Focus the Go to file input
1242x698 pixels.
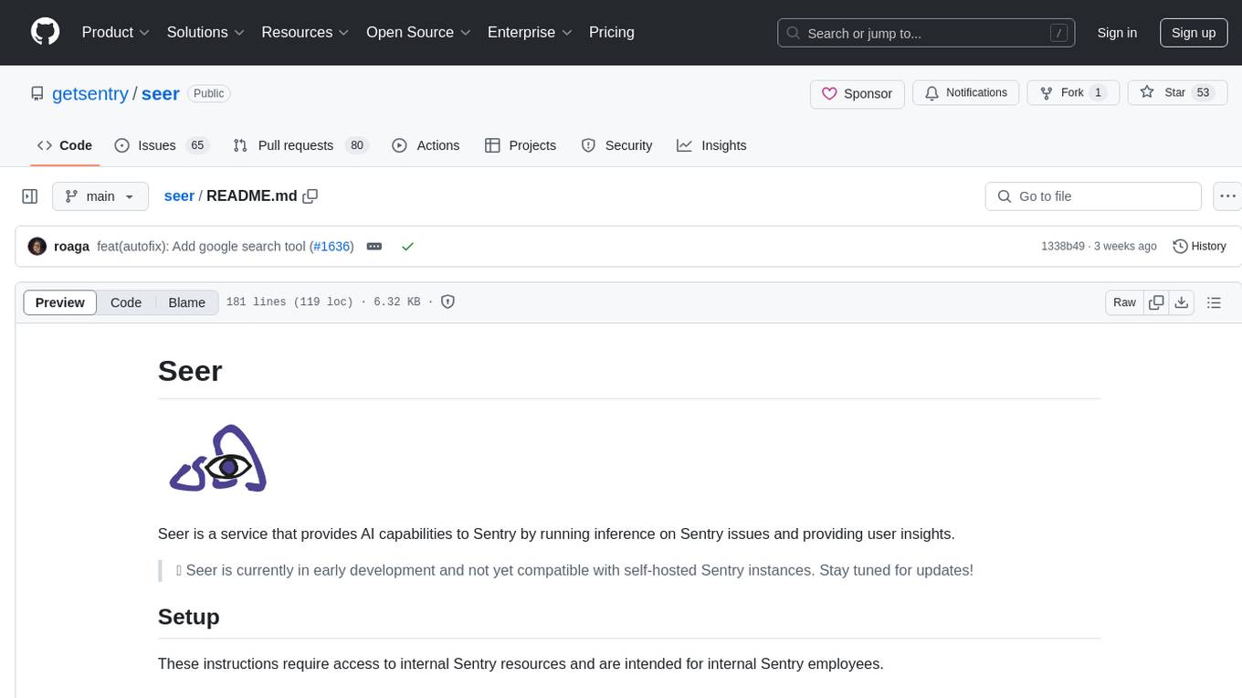[1093, 196]
